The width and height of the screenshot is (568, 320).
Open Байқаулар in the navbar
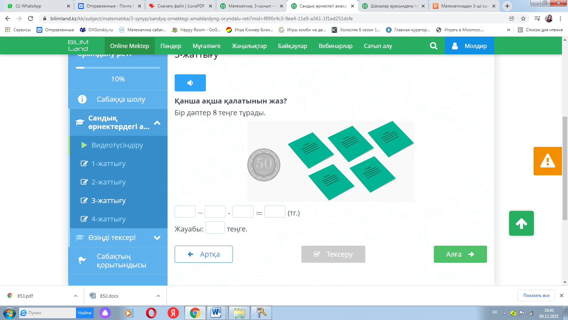point(293,46)
